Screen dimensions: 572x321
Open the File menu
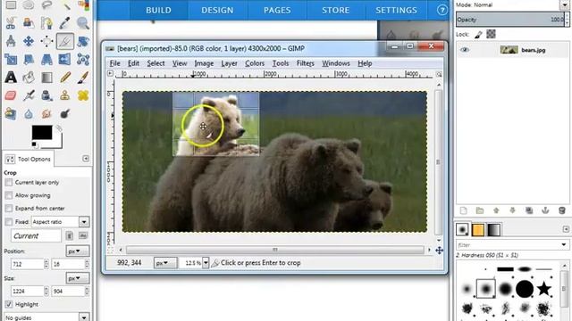(115, 63)
